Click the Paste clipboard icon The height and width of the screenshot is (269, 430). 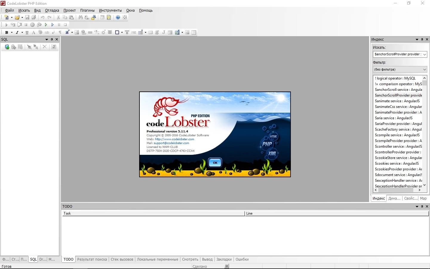(x=71, y=17)
